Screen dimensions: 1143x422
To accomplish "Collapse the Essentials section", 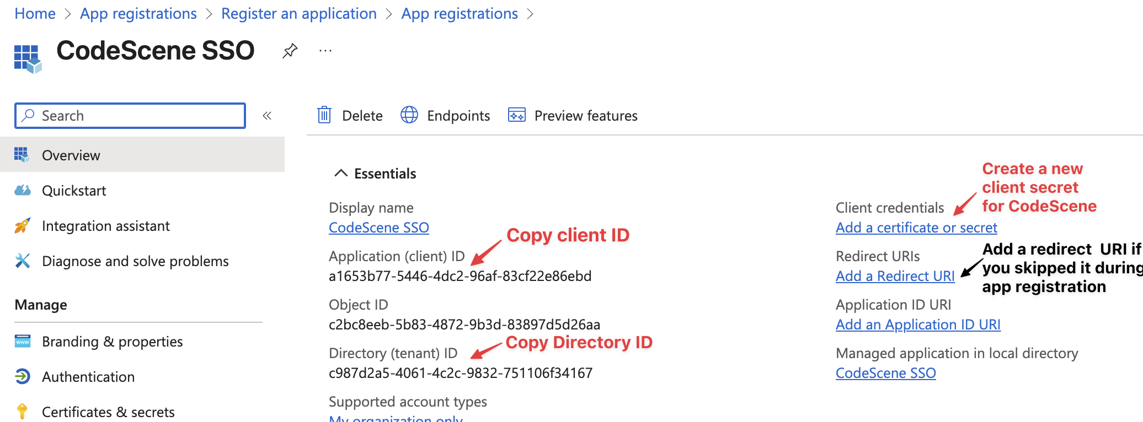I will pyautogui.click(x=341, y=173).
